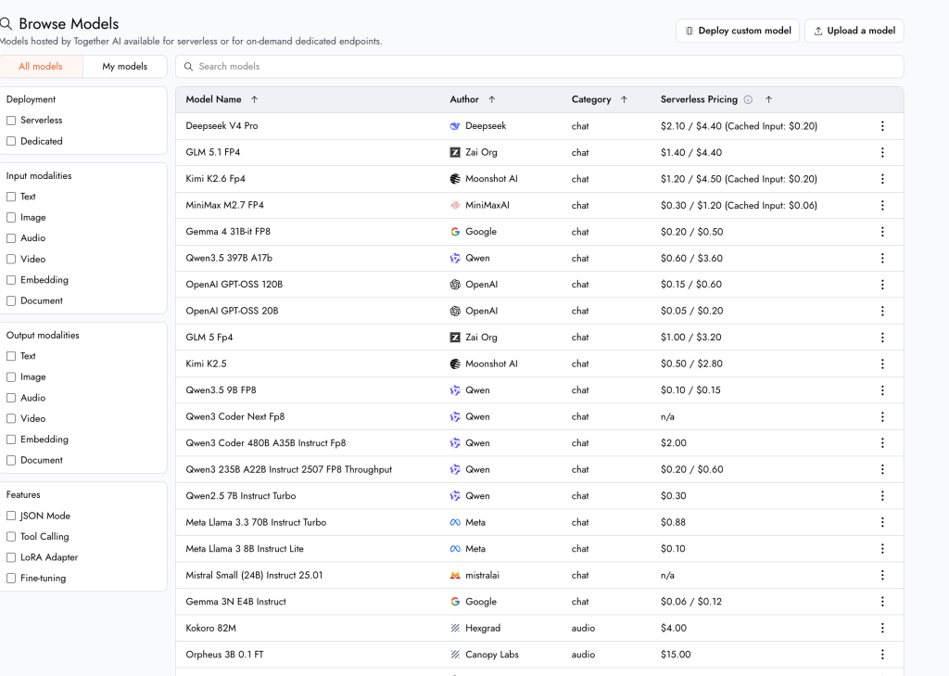The height and width of the screenshot is (676, 949).
Task: Click the Upload a model button
Action: tap(854, 31)
